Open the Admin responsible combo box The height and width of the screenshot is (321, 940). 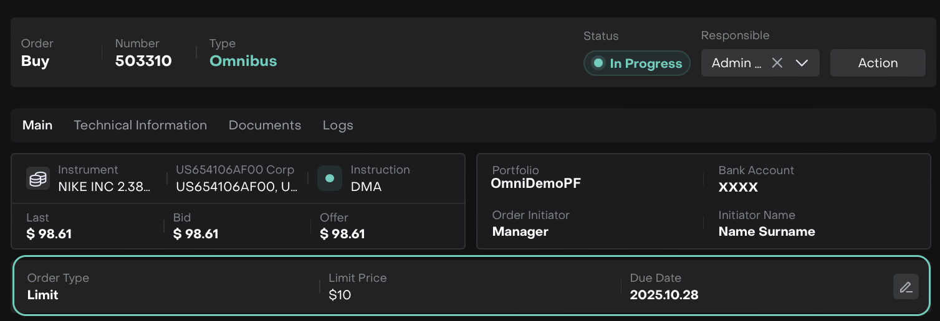(x=737, y=63)
